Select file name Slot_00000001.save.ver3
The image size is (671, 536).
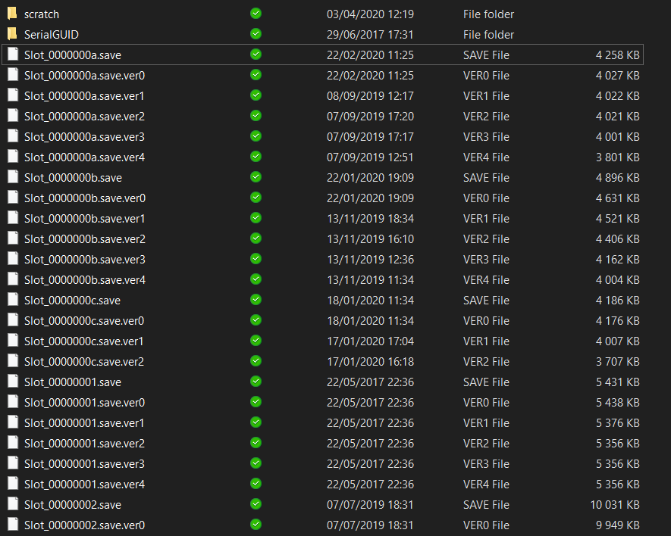[x=84, y=464]
